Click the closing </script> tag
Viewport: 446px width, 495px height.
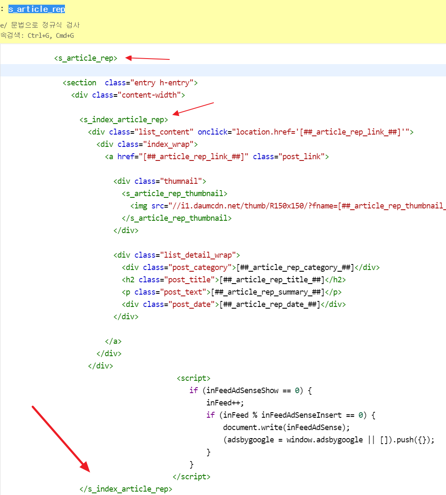[191, 477]
